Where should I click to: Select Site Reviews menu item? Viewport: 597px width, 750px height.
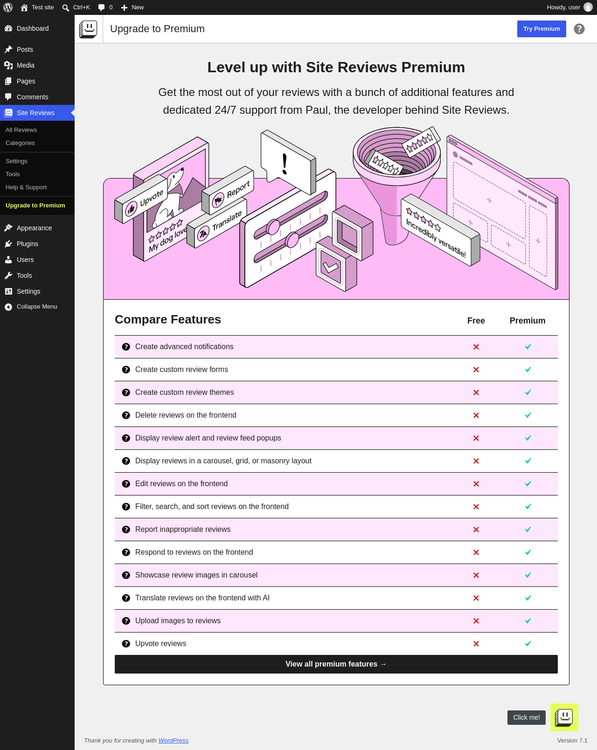[37, 113]
